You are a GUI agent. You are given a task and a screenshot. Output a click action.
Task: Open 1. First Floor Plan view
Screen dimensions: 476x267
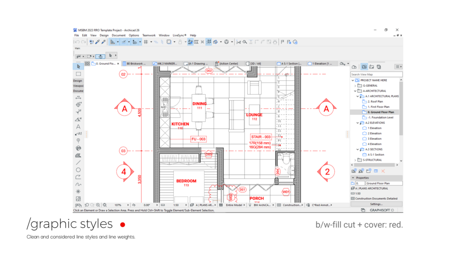point(378,107)
